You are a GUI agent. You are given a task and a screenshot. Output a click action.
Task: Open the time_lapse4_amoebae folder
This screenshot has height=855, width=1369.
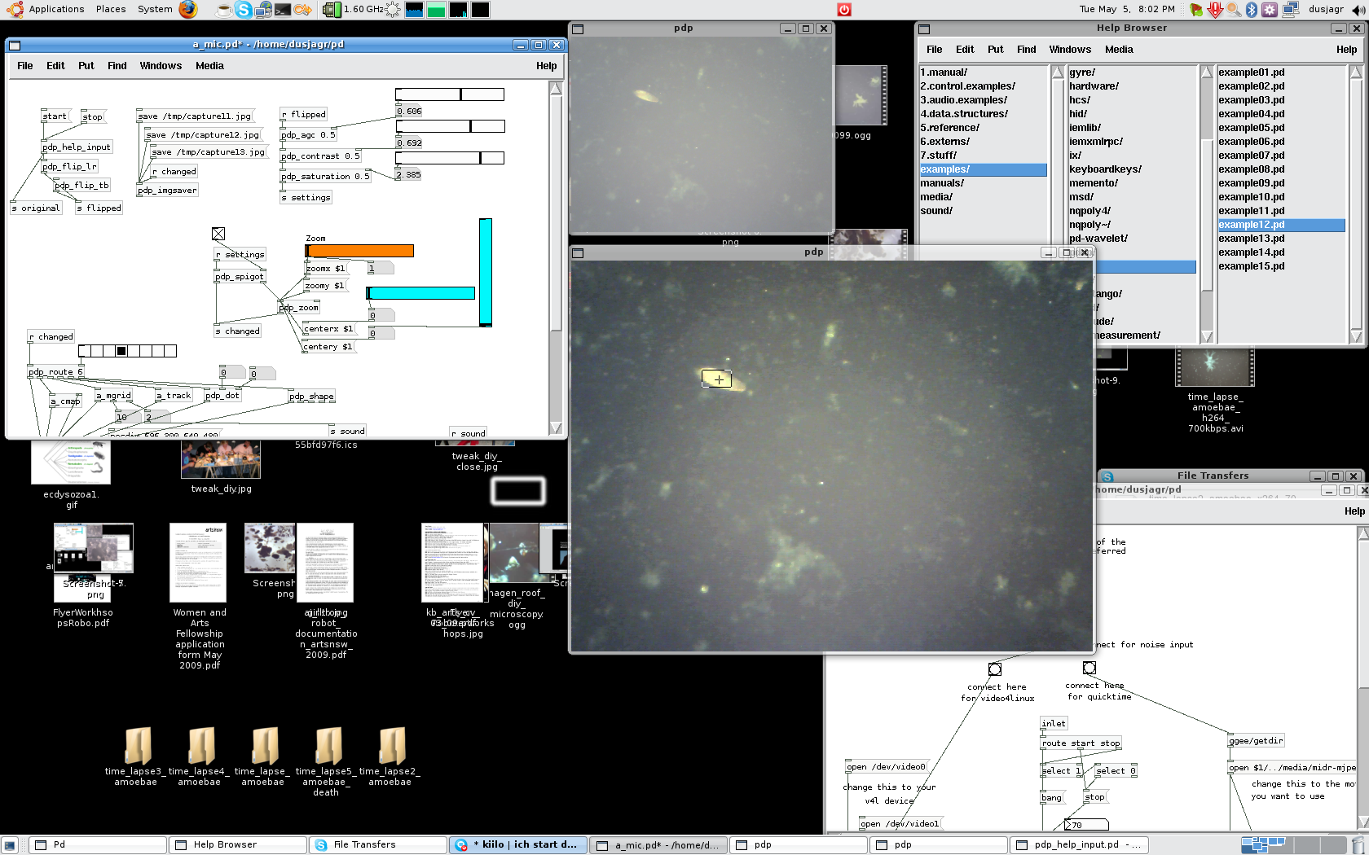(x=200, y=746)
